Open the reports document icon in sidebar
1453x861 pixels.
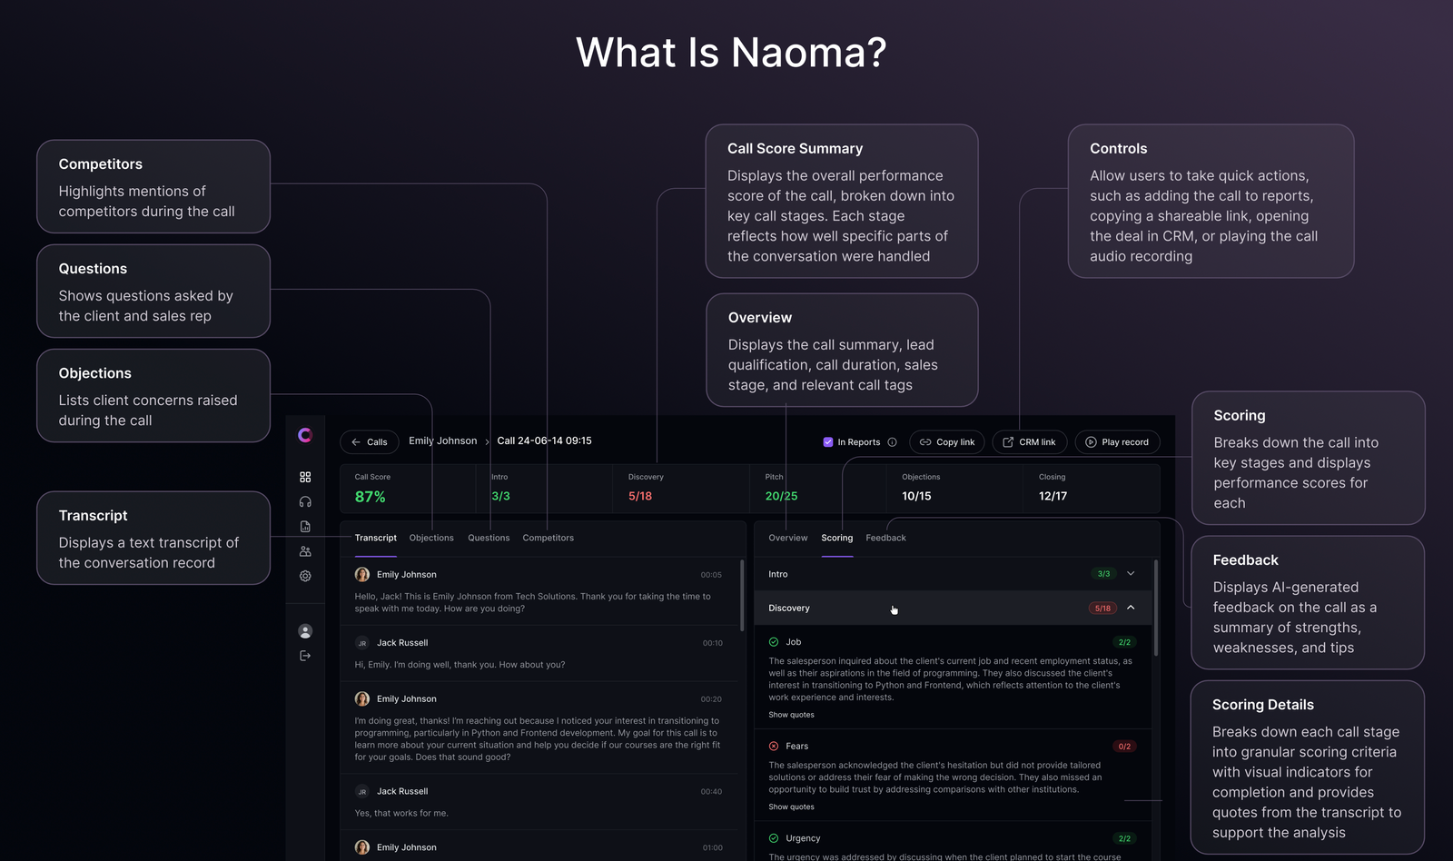305,527
